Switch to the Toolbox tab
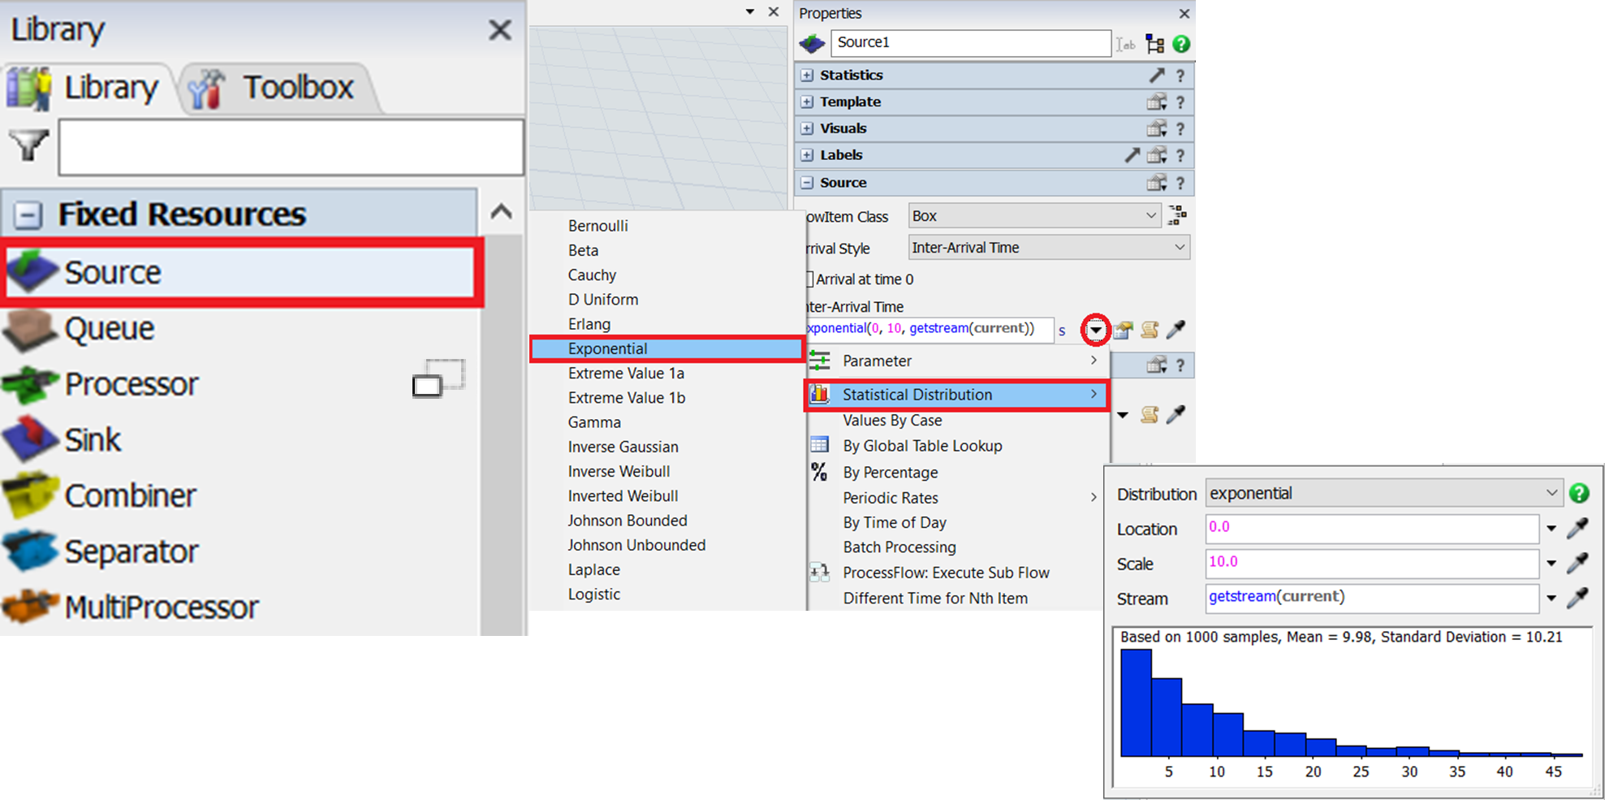 coord(278,88)
